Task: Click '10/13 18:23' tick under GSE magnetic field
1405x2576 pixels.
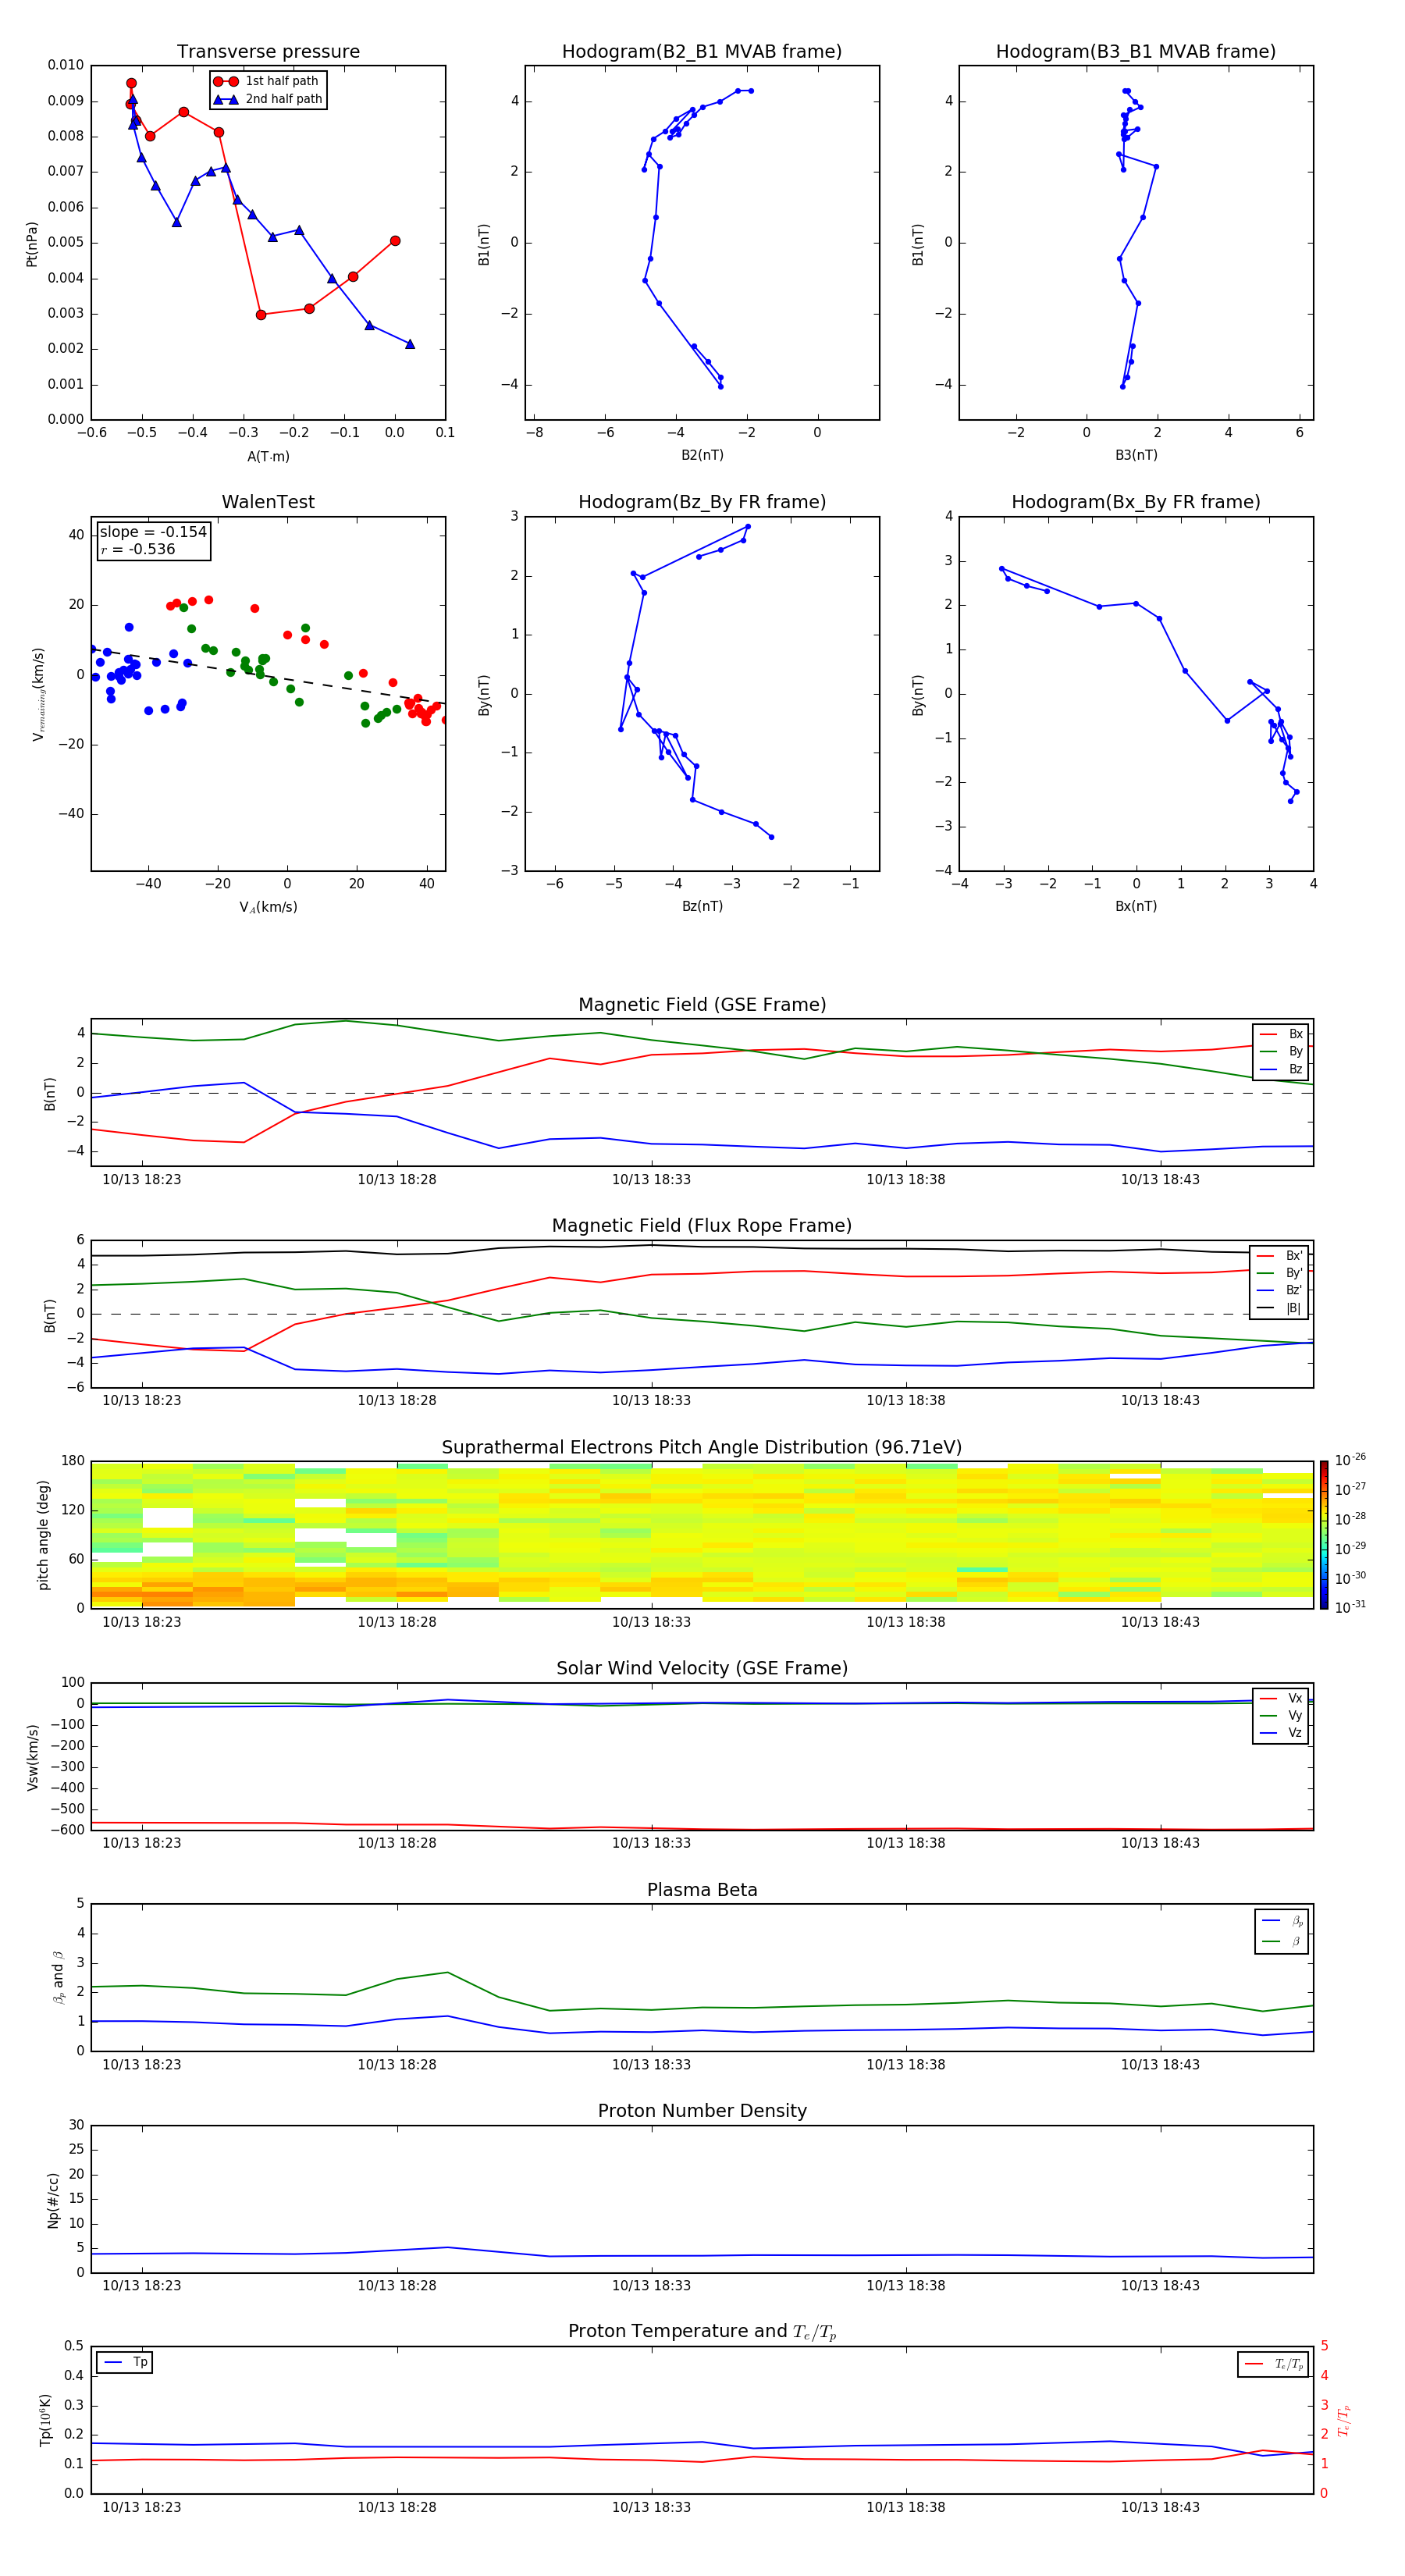Action: [142, 1180]
